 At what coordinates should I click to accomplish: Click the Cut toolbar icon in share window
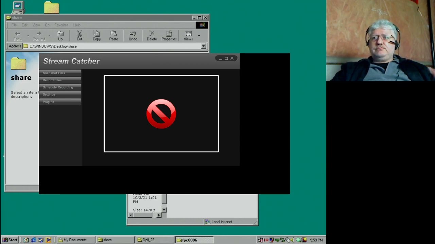point(79,36)
